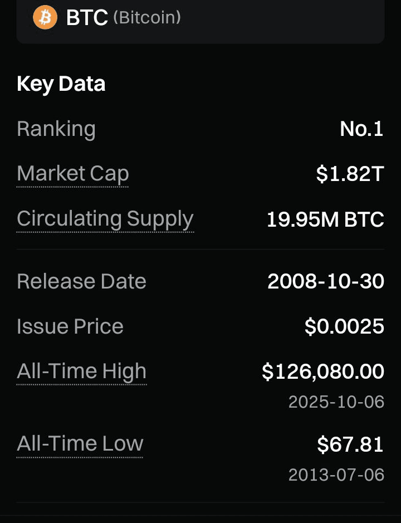
Task: Tap the Ranking label
Action: pos(56,129)
